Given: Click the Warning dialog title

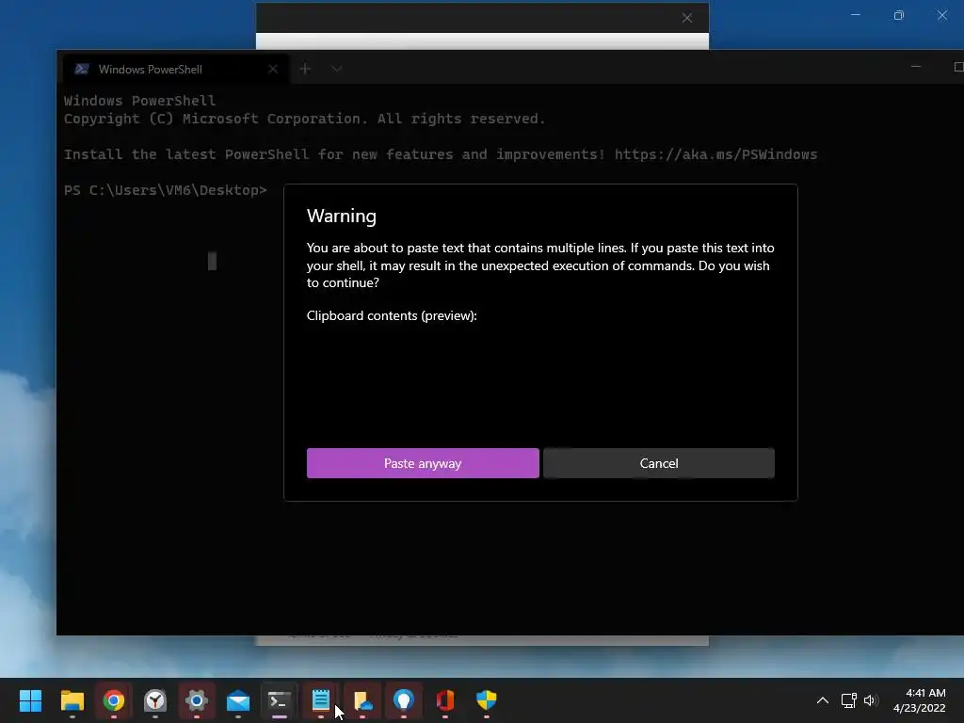Looking at the screenshot, I should pyautogui.click(x=341, y=216).
